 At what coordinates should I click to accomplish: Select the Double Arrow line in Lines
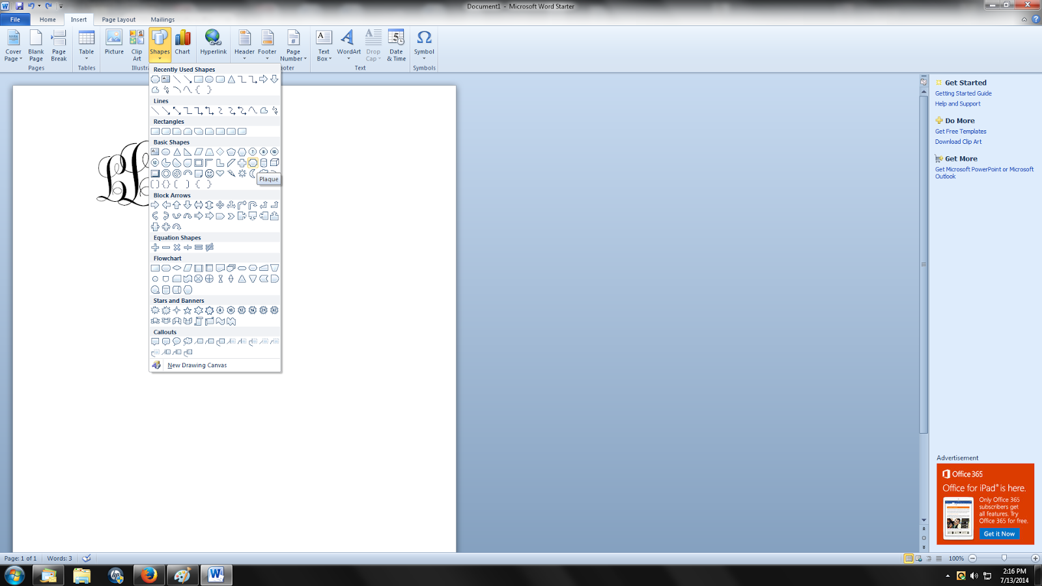click(x=176, y=111)
